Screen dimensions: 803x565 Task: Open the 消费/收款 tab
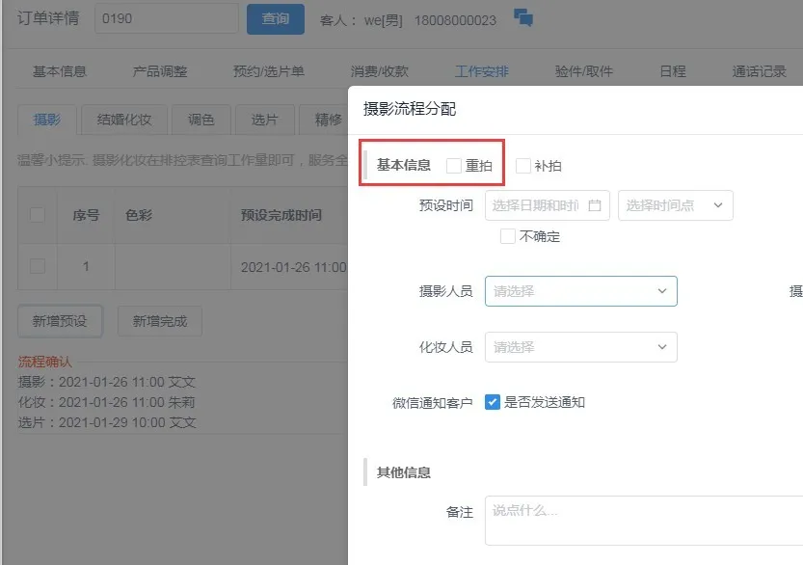[379, 71]
